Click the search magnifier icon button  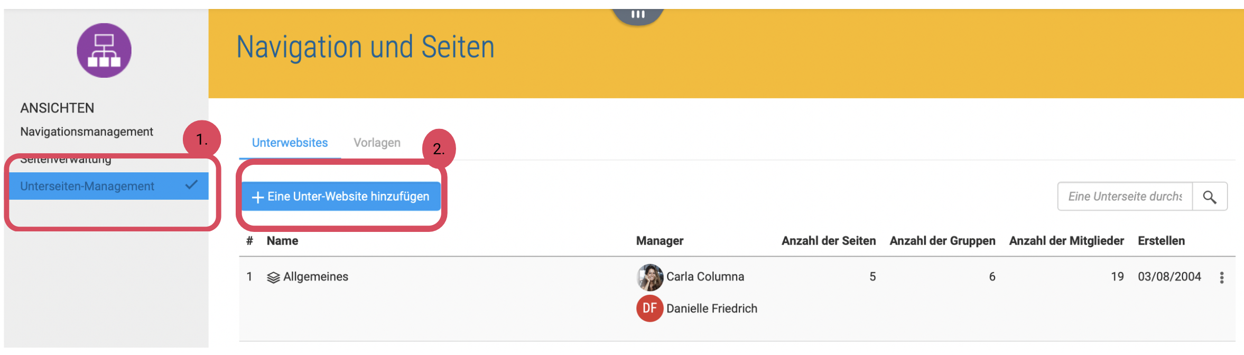[1210, 197]
